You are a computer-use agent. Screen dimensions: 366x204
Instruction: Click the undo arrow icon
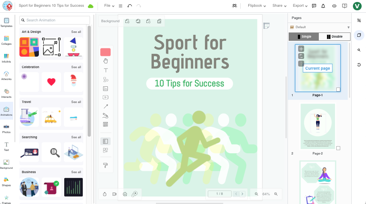[130, 6]
